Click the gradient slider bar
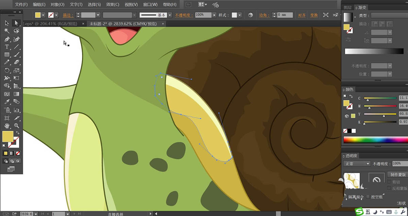This screenshot has height=216, width=408. click(374, 51)
